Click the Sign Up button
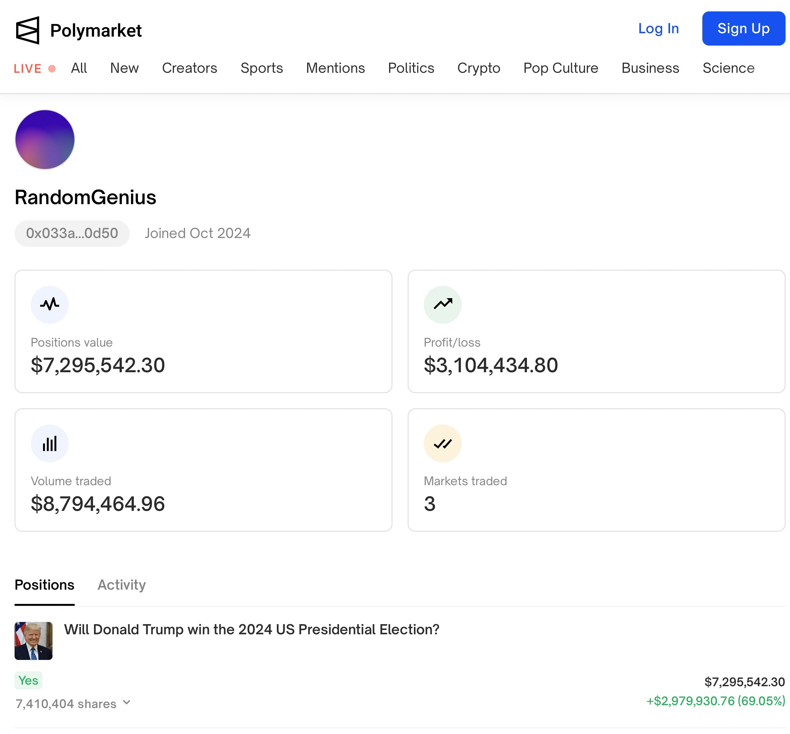790x734 pixels. [743, 28]
